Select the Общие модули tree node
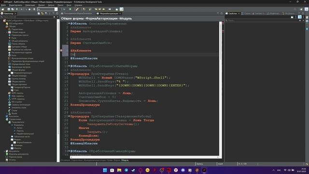This screenshot has height=174, width=309. point(18,32)
